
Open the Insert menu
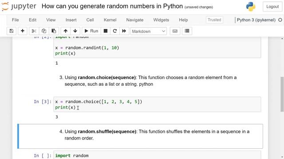(x=71, y=20)
